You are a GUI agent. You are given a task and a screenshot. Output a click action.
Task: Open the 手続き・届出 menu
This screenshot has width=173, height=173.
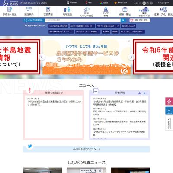click(x=10, y=11)
